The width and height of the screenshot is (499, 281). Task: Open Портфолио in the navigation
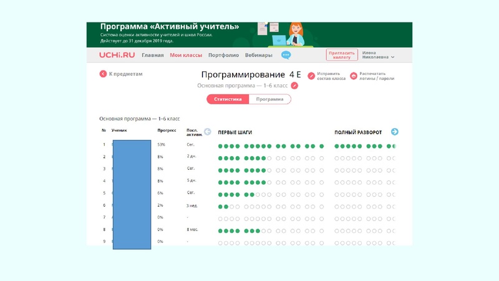pyautogui.click(x=223, y=55)
